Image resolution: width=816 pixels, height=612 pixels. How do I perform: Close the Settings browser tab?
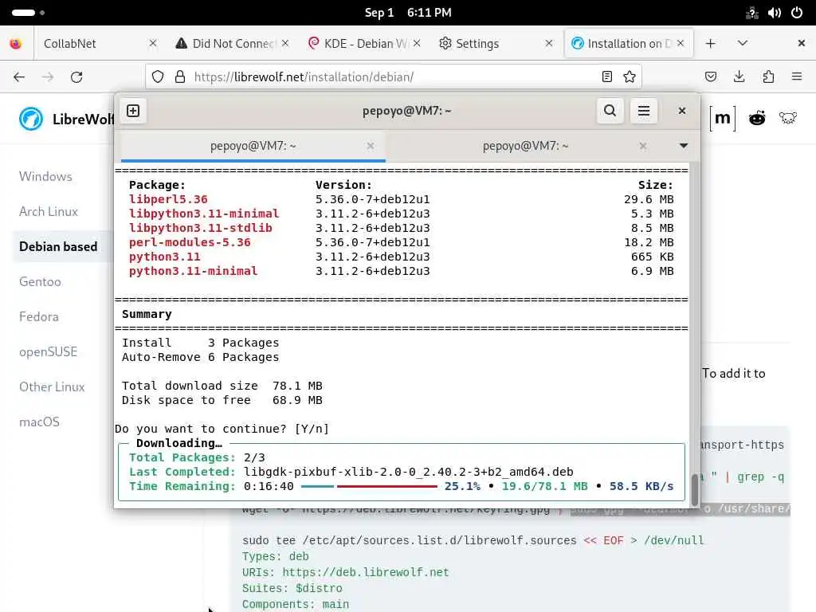549,43
